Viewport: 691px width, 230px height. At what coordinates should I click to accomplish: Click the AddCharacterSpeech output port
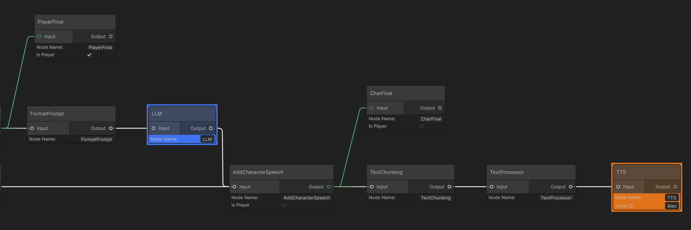329,187
